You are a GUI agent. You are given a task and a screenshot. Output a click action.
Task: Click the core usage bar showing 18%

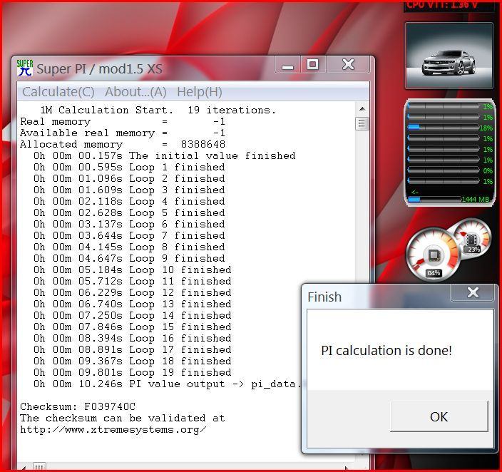coord(450,128)
